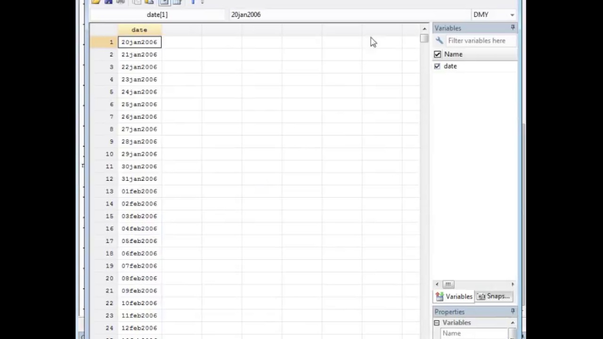This screenshot has height=339, width=603.
Task: Select cell 01feb2006
Action: [139, 191]
